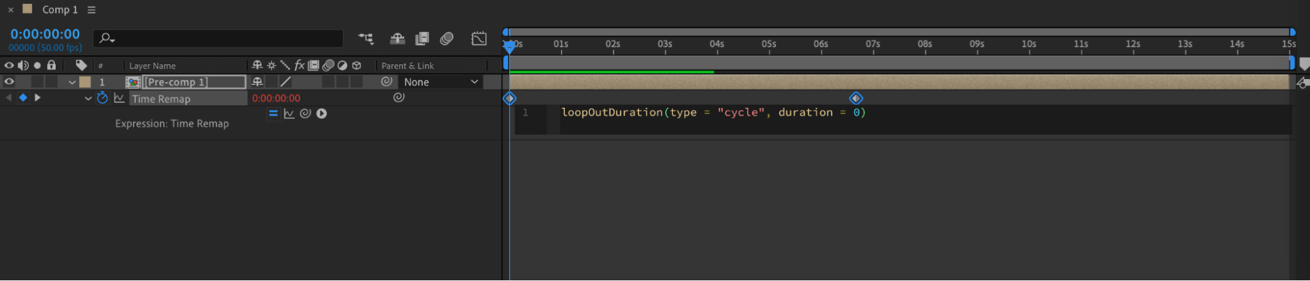
Task: Open the Comp 1 panel menu
Action: (92, 10)
